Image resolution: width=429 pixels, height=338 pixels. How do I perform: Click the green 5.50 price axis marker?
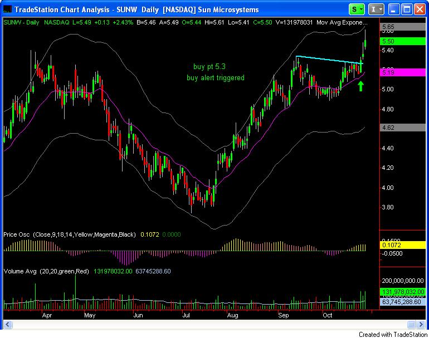click(403, 41)
